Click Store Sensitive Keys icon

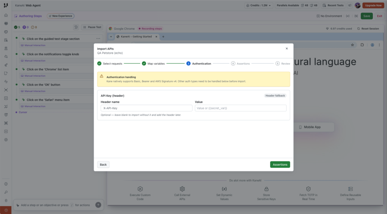(266, 189)
